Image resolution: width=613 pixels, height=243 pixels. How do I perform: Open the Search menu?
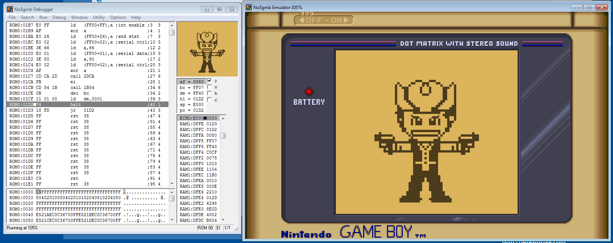(x=27, y=17)
